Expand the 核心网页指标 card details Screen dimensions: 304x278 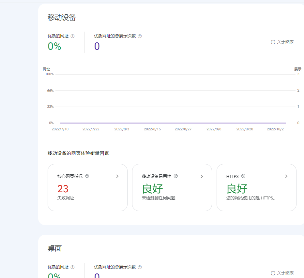coord(117,176)
